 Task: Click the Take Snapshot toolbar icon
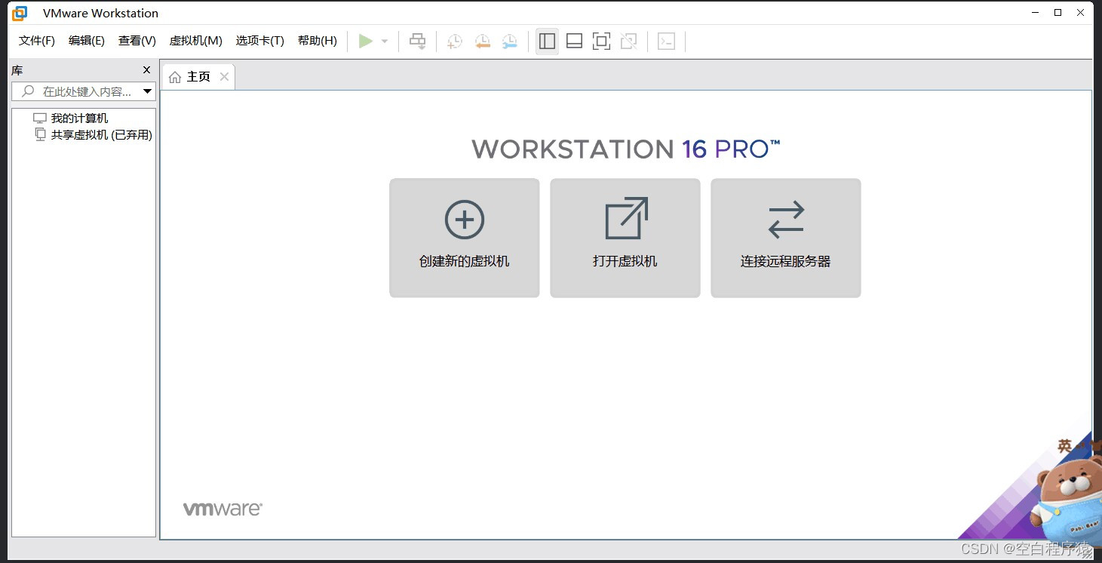(x=455, y=42)
